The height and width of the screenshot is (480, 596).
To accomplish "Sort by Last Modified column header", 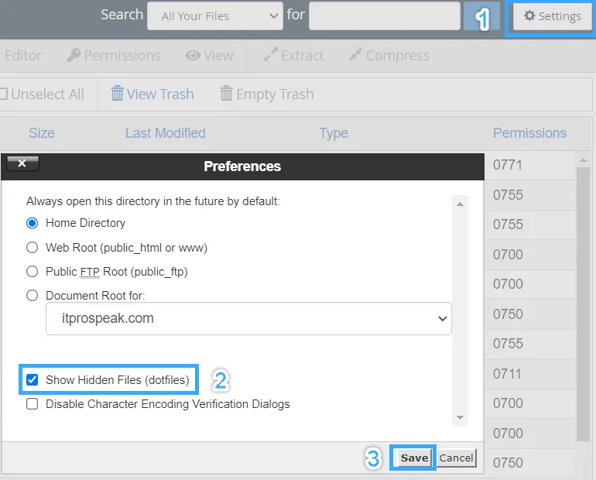I will tap(165, 133).
